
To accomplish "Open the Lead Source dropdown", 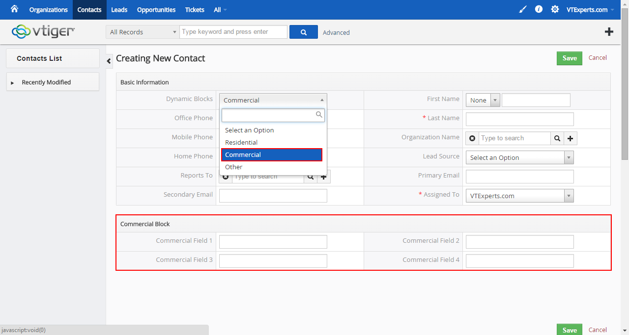I will tap(520, 157).
